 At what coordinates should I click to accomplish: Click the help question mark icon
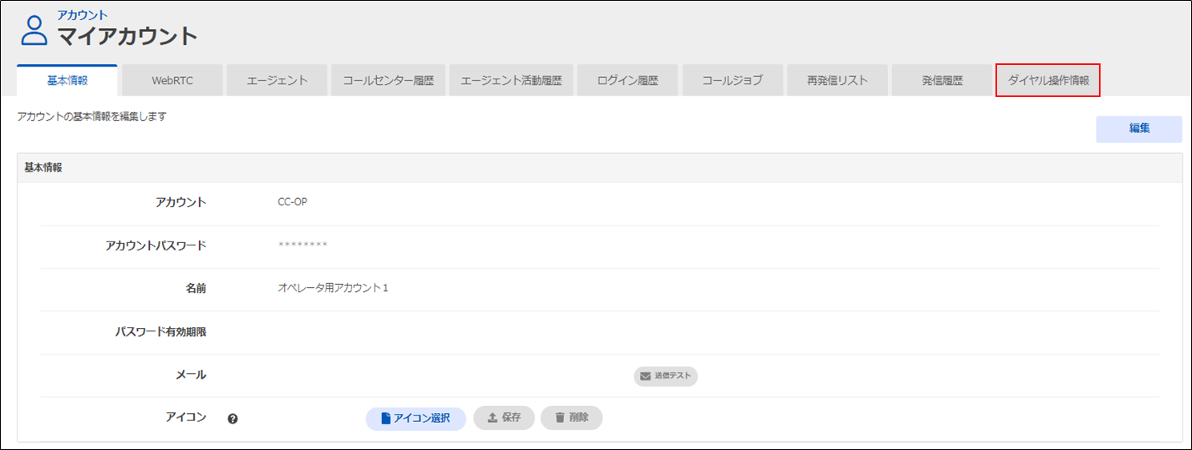[233, 418]
